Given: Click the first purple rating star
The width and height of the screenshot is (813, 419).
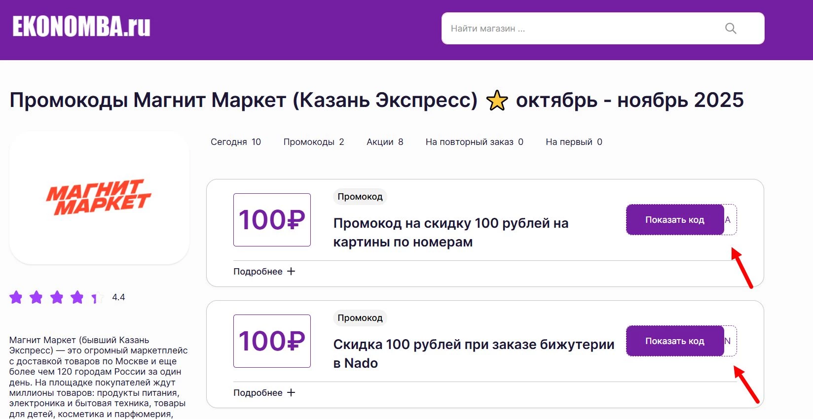Looking at the screenshot, I should point(16,297).
